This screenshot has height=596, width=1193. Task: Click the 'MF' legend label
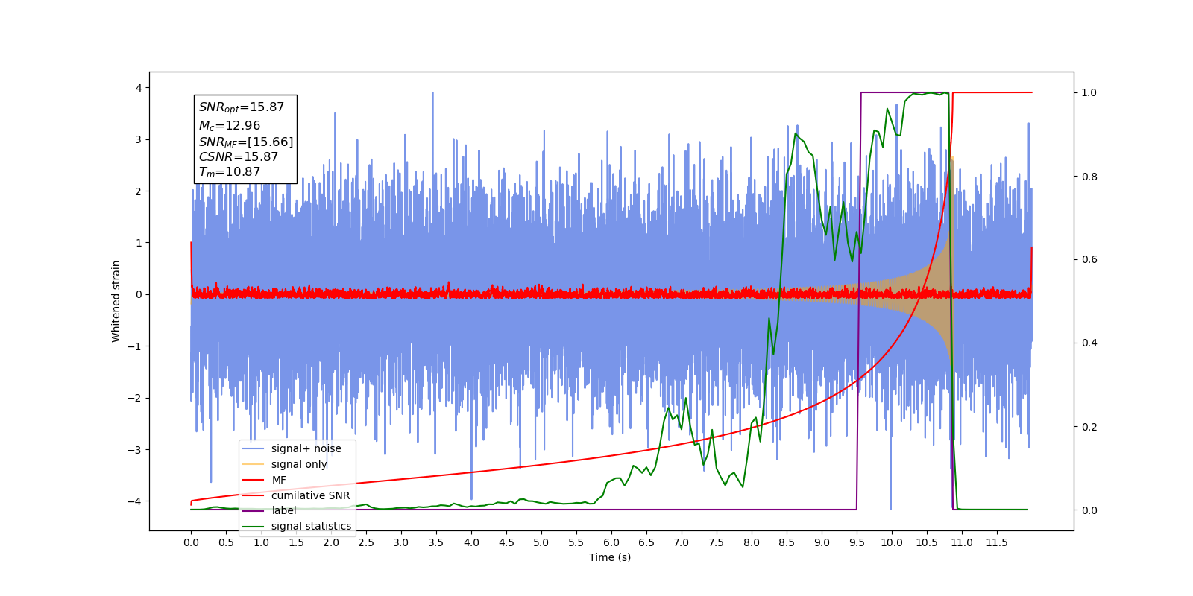[x=279, y=480]
